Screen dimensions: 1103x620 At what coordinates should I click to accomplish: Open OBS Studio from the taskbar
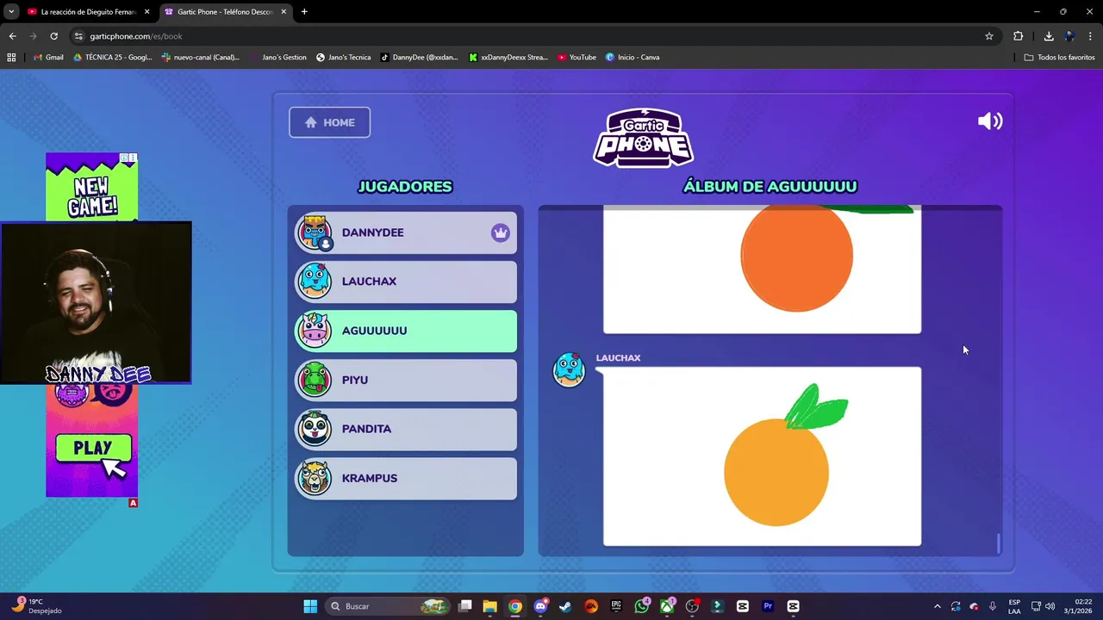[692, 606]
